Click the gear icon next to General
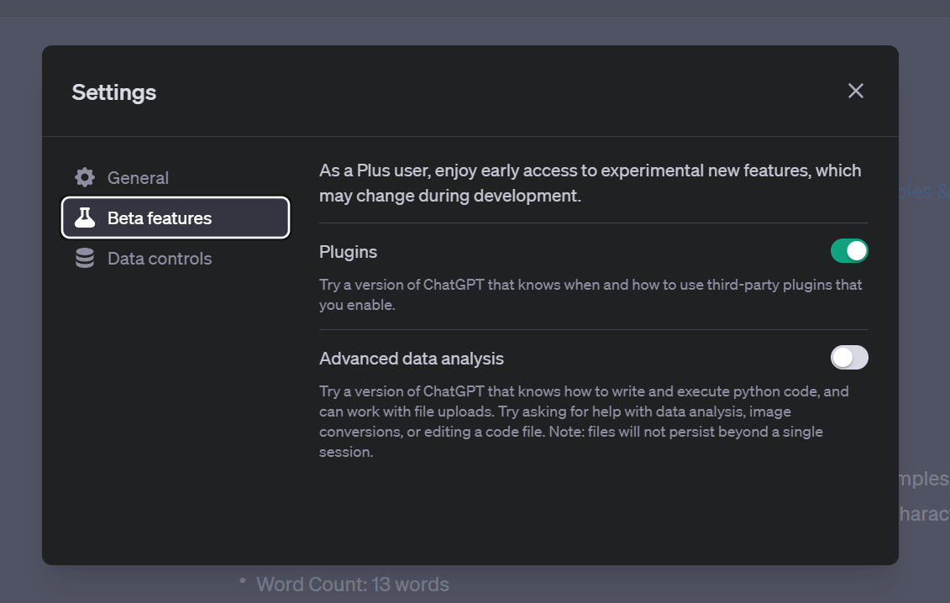 pyautogui.click(x=85, y=178)
